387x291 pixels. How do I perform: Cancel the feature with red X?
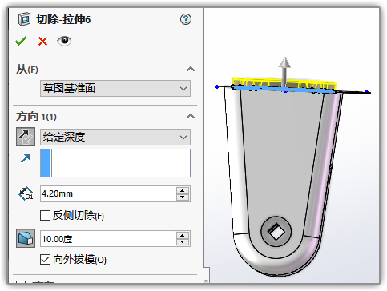[x=42, y=42]
